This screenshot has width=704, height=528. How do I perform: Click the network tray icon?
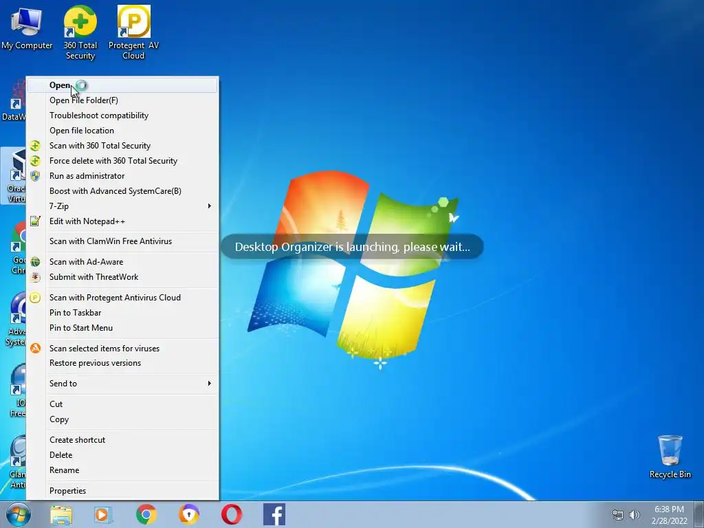(618, 515)
